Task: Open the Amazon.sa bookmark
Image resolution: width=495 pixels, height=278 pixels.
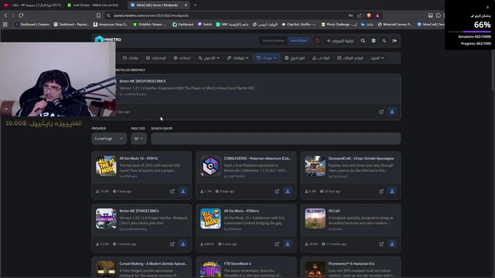Action: coord(111,24)
